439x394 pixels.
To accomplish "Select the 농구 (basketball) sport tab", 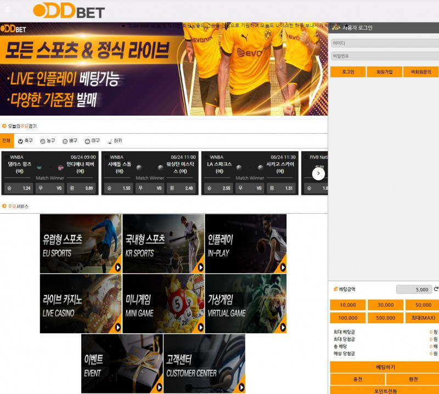I will pos(48,141).
